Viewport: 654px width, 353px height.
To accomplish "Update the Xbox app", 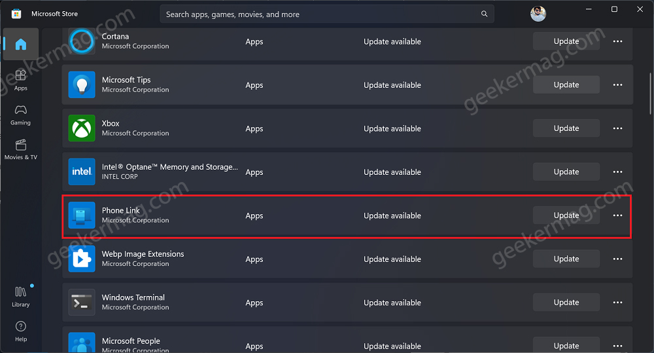I will click(566, 128).
